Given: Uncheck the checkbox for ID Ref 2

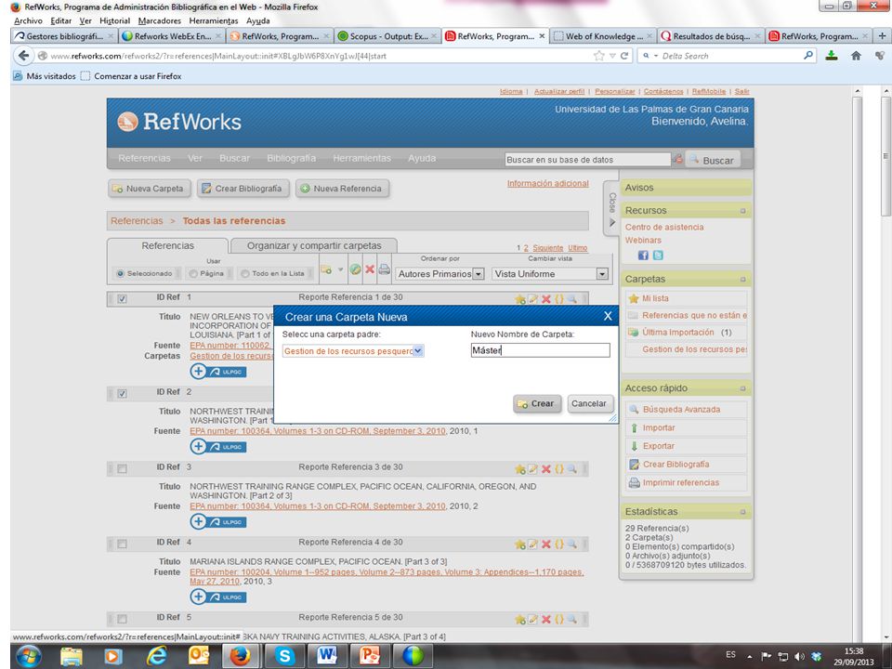Looking at the screenshot, I should [x=122, y=394].
